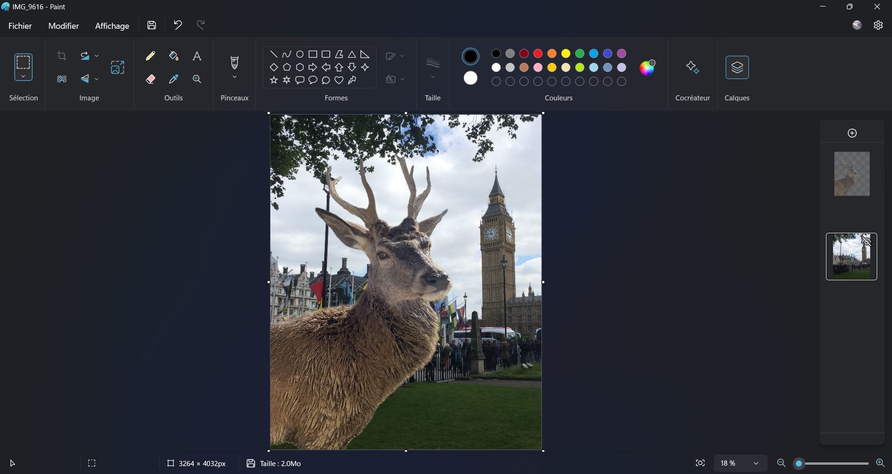Pick the Eraser tool
892x474 pixels.
pos(150,79)
